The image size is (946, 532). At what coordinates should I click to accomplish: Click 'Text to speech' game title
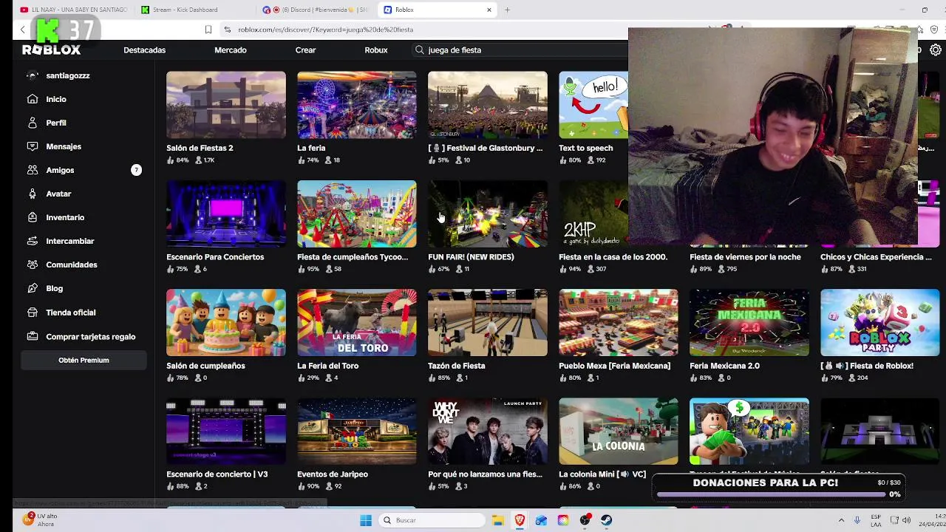coord(585,148)
